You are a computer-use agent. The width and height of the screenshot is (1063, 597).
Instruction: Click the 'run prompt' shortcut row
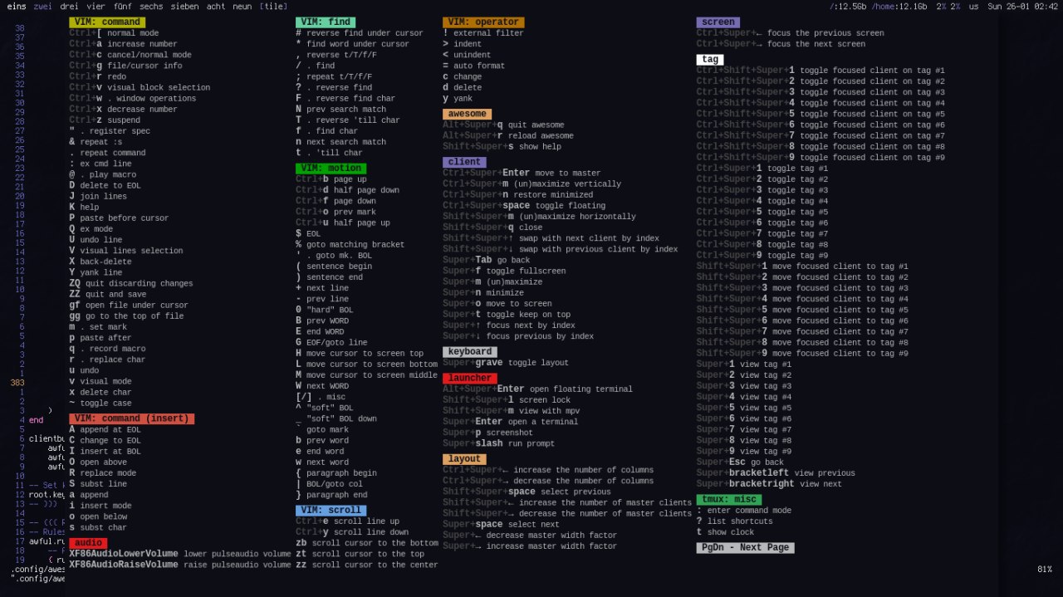(498, 443)
